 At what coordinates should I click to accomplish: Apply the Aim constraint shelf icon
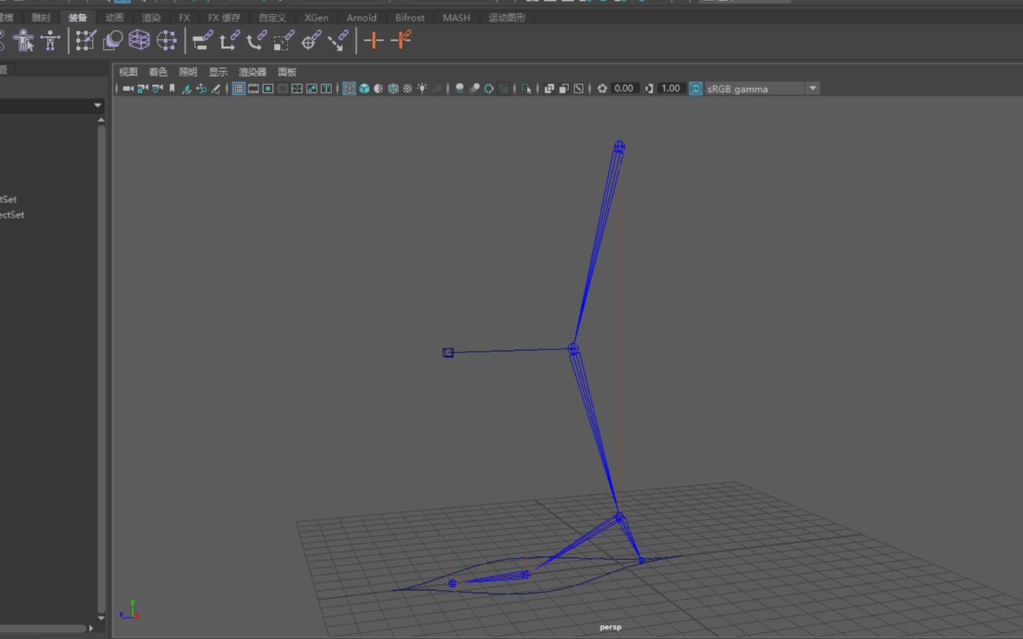pyautogui.click(x=311, y=40)
